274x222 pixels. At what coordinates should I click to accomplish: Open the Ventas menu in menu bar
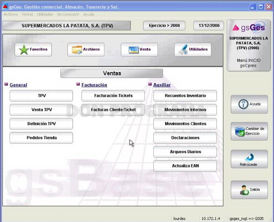pyautogui.click(x=27, y=14)
